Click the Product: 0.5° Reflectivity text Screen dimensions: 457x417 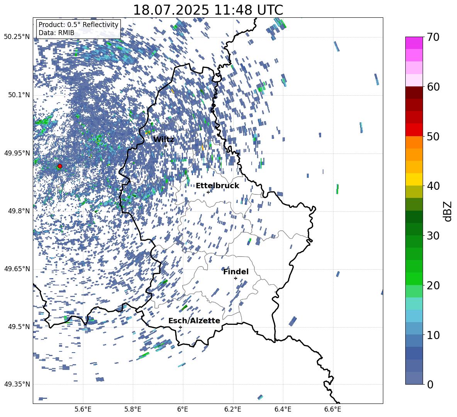pos(78,25)
